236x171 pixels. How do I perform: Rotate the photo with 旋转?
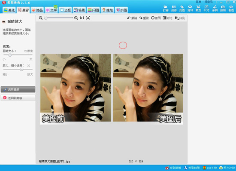tap(190, 9)
